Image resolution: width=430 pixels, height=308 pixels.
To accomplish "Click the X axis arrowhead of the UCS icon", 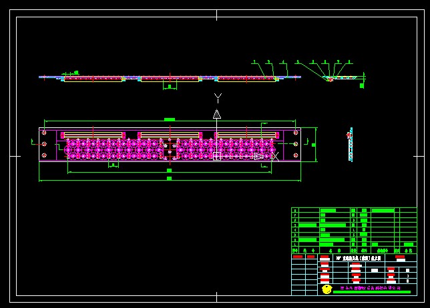I will (258, 156).
